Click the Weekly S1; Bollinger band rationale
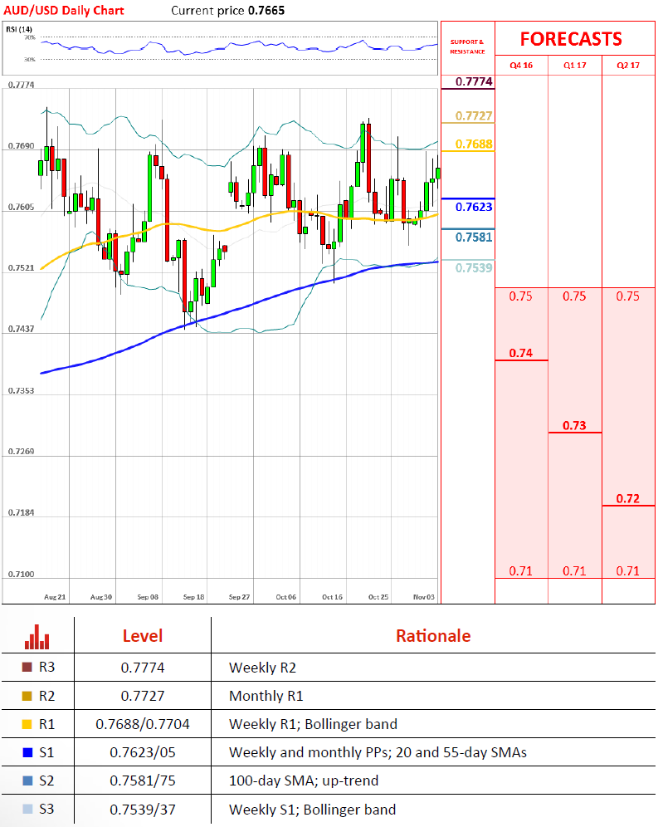Screen dimensions: 663x827 tap(313, 809)
